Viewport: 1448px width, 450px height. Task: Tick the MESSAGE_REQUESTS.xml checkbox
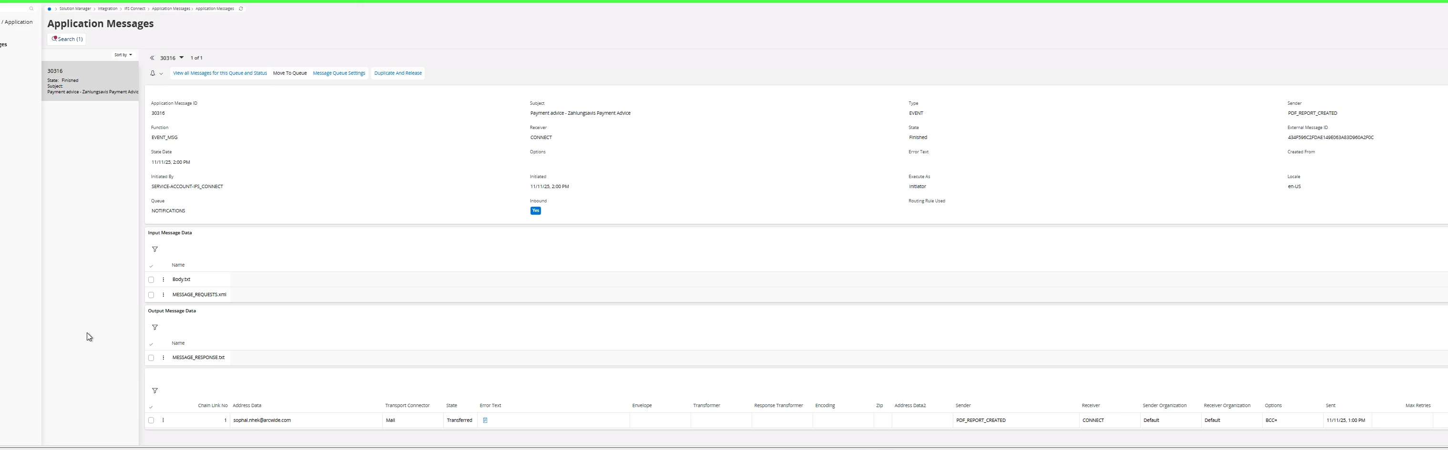point(151,295)
